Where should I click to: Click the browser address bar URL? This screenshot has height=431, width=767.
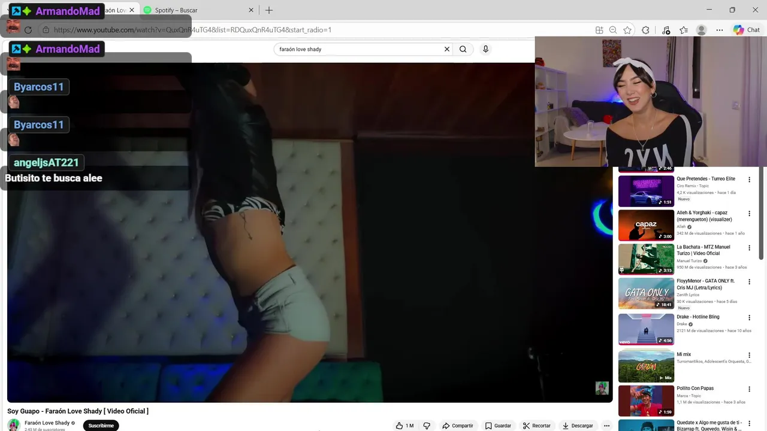tap(192, 30)
